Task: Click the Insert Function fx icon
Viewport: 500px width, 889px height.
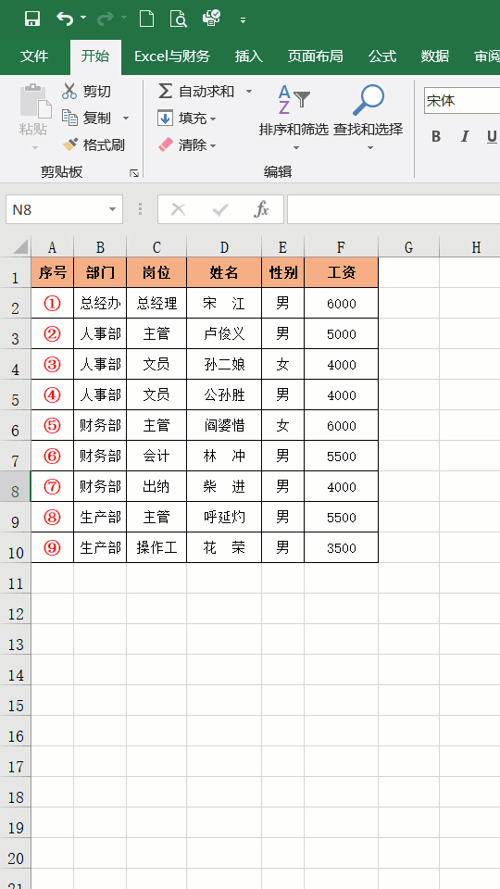Action: [x=261, y=210]
